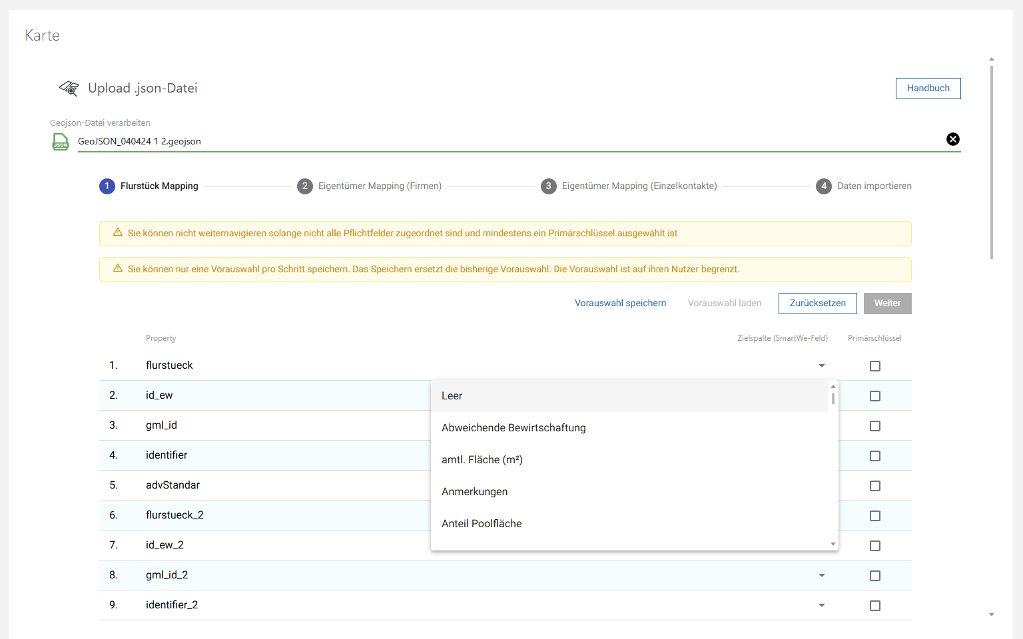
Task: Click the green JSON file icon
Action: click(61, 141)
